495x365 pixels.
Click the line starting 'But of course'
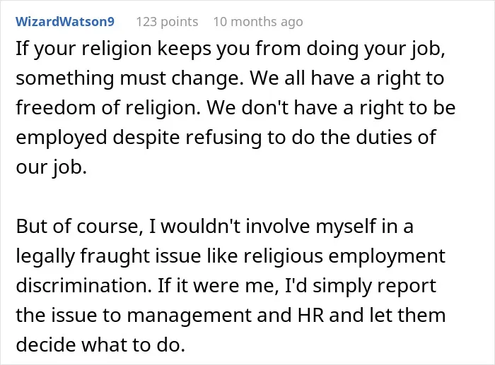pyautogui.click(x=214, y=227)
